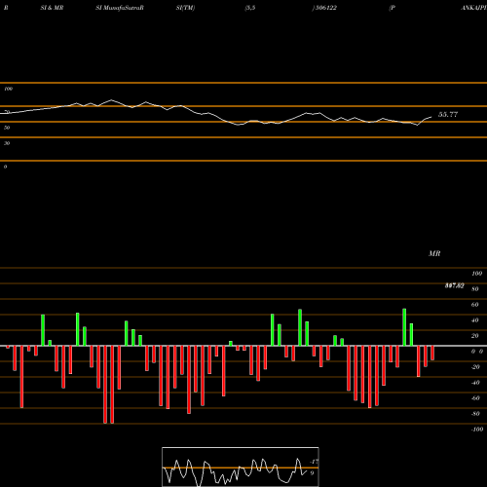Click the 'SI(TM)' header text
Image resolution: width=487 pixels, height=487 pixels.
[185, 8]
